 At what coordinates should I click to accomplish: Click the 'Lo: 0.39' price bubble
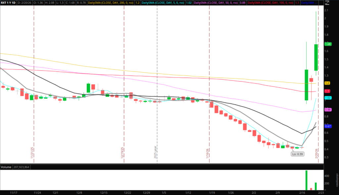296,154
